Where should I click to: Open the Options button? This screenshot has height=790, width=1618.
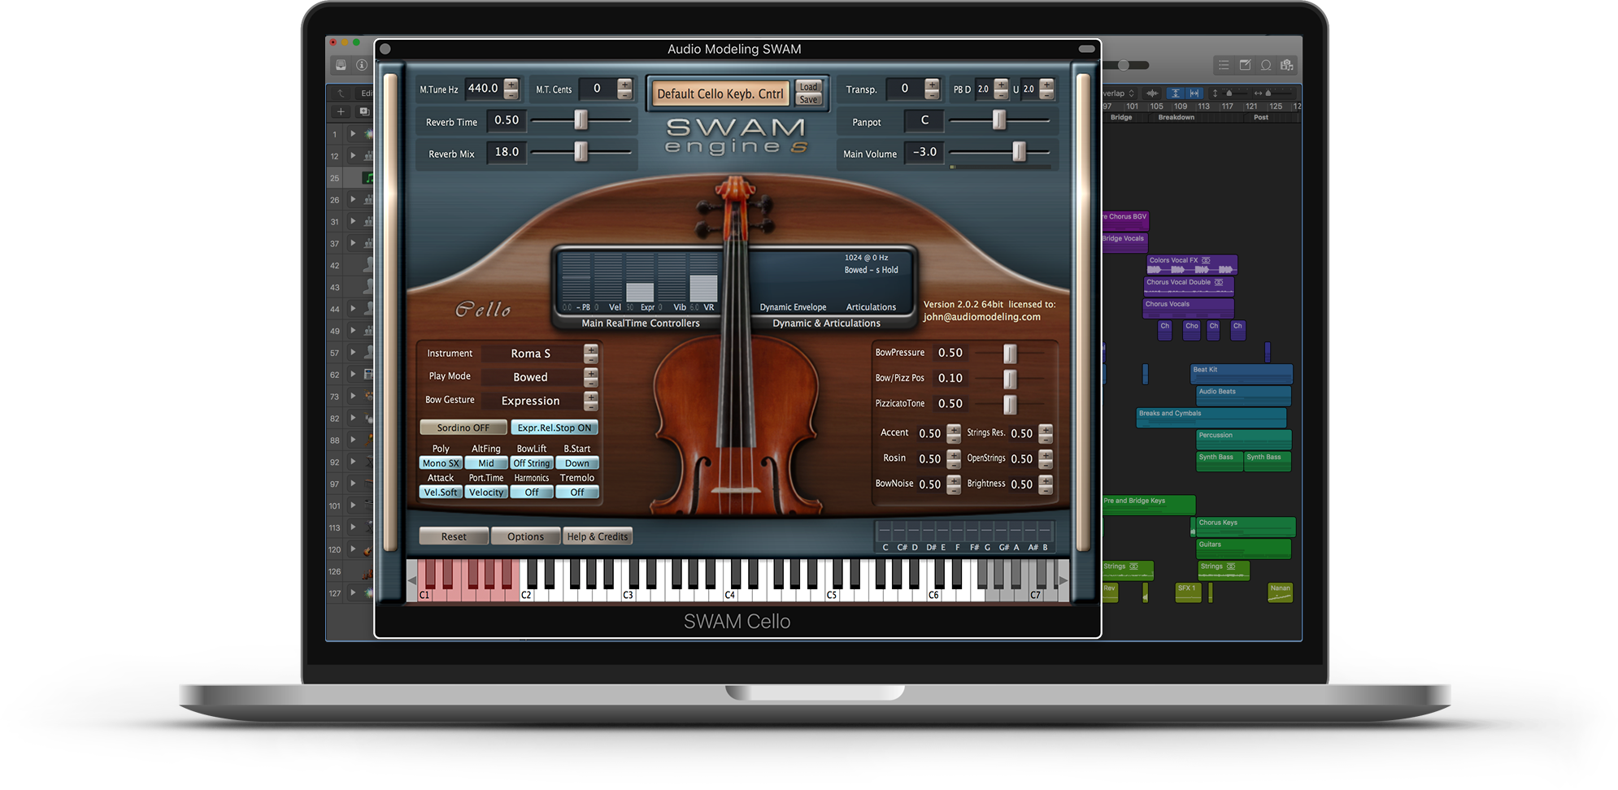click(x=525, y=536)
